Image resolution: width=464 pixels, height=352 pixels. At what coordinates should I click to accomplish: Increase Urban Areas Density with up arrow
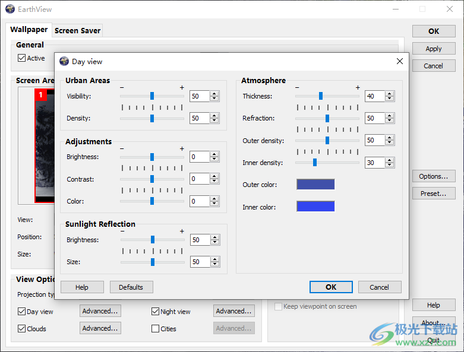pos(214,116)
